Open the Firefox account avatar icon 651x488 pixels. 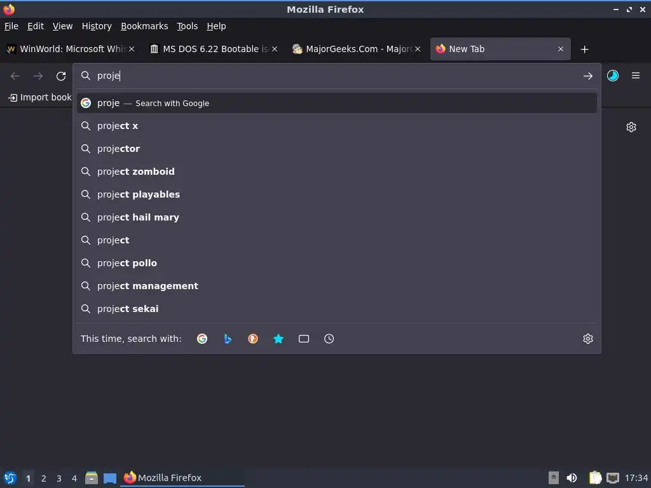[x=613, y=76]
